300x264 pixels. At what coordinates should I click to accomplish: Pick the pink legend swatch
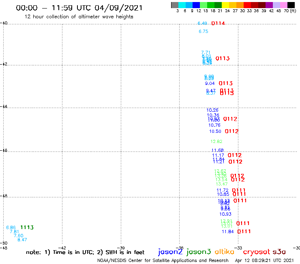(284, 5)
